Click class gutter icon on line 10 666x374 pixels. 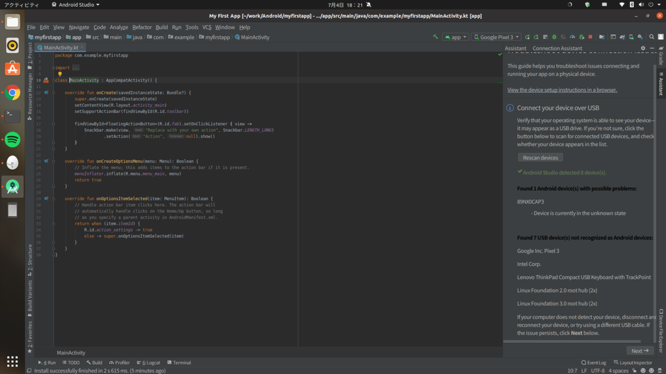tap(46, 80)
